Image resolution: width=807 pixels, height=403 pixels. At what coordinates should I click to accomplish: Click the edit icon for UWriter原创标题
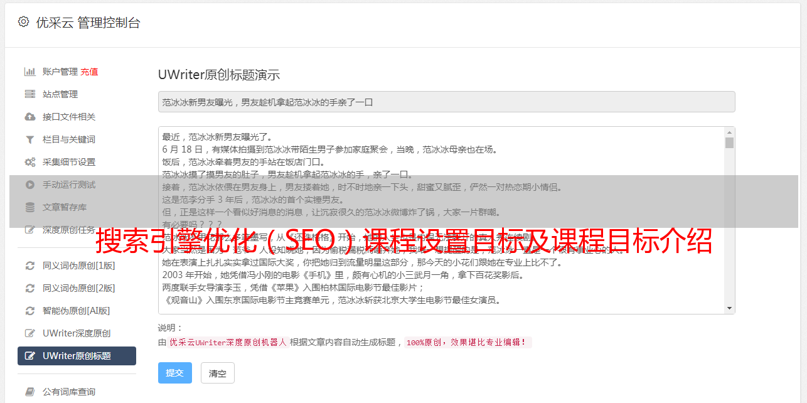coord(29,356)
